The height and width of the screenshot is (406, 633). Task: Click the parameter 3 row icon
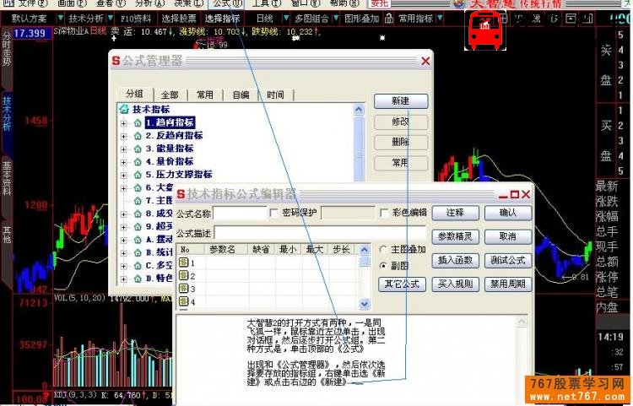184,289
